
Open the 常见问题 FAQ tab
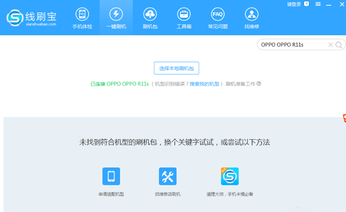218,19
